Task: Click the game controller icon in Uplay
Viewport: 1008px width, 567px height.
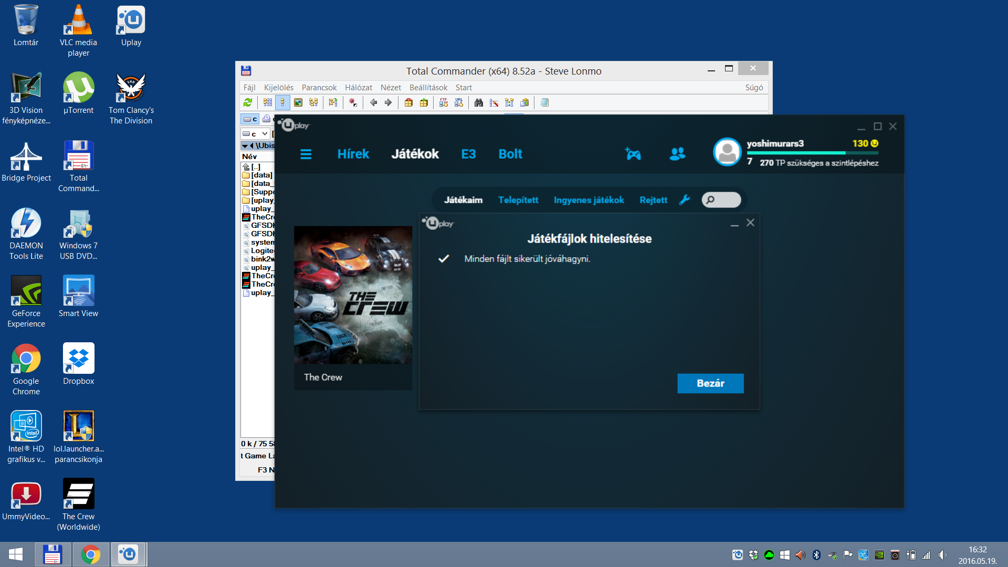Action: [633, 154]
